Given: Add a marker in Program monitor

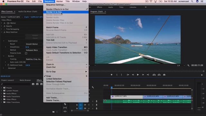Looking at the screenshot, I should 111,75.
